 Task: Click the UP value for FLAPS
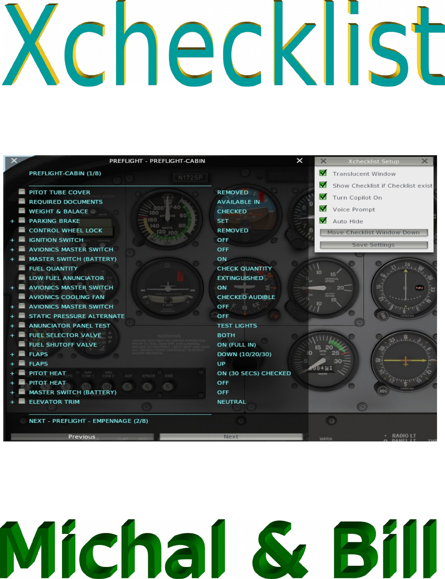click(221, 364)
